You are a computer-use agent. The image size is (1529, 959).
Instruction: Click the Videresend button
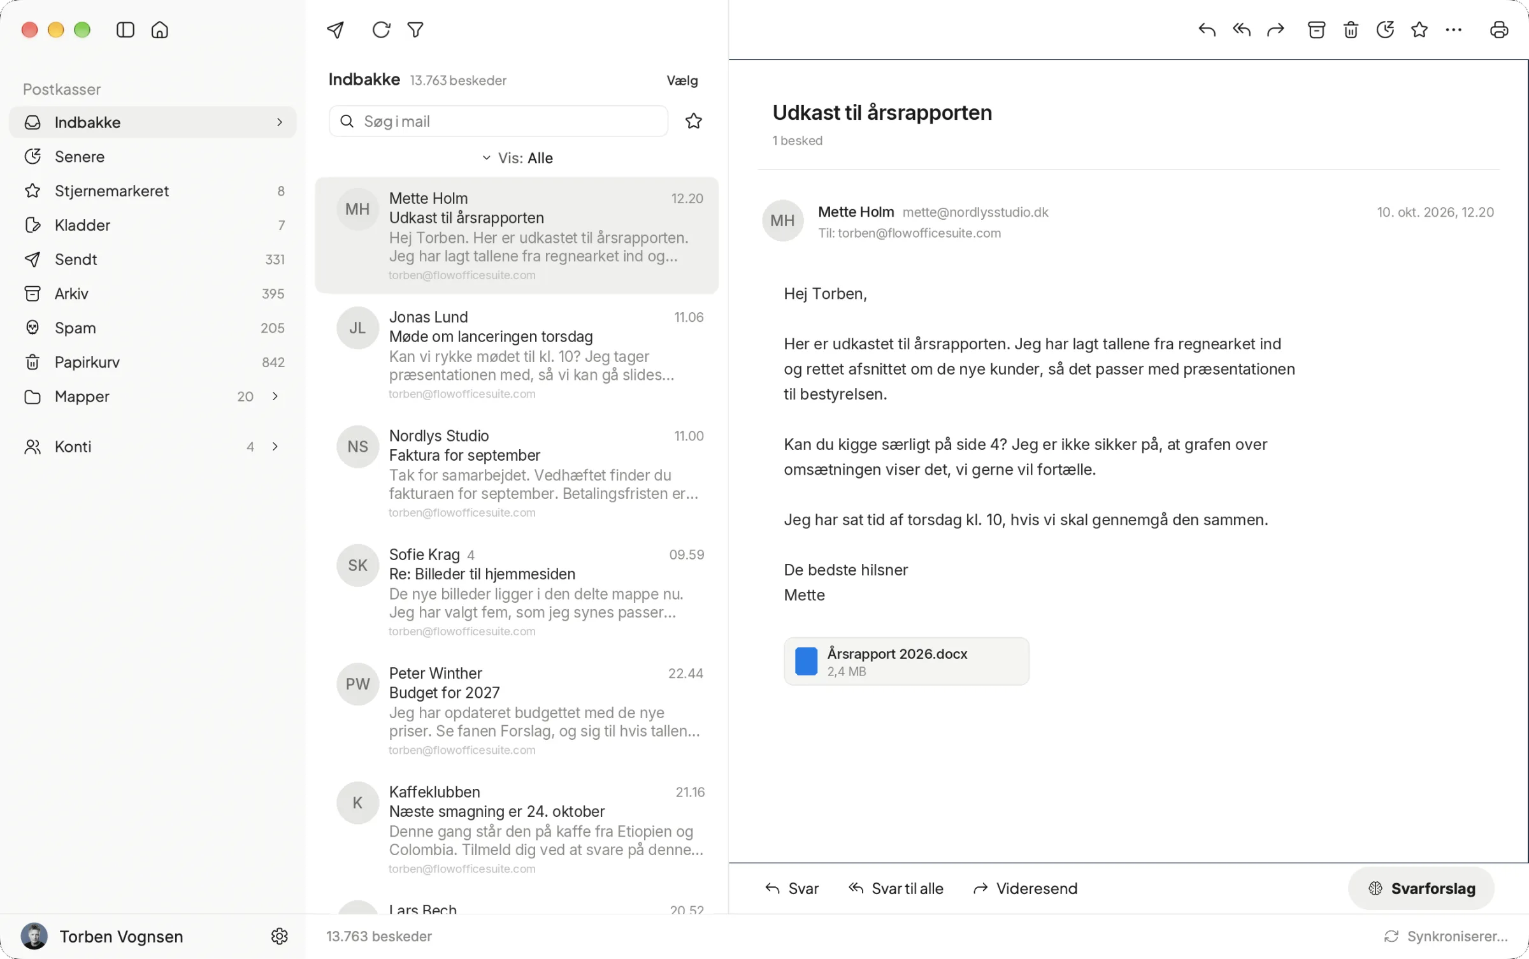point(1025,888)
